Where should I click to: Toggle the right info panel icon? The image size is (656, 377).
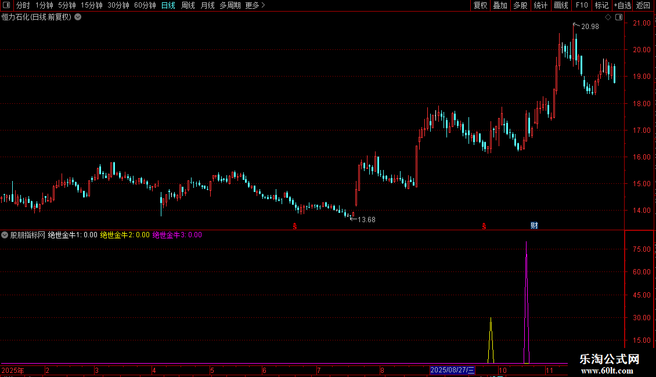click(x=619, y=17)
